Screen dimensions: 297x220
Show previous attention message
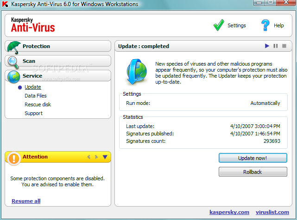tap(89, 157)
